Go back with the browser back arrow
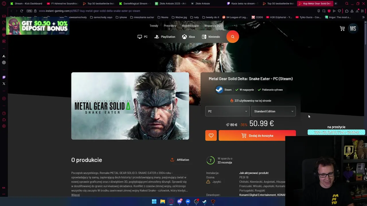Viewport: 367px width, 206px height. click(11, 11)
